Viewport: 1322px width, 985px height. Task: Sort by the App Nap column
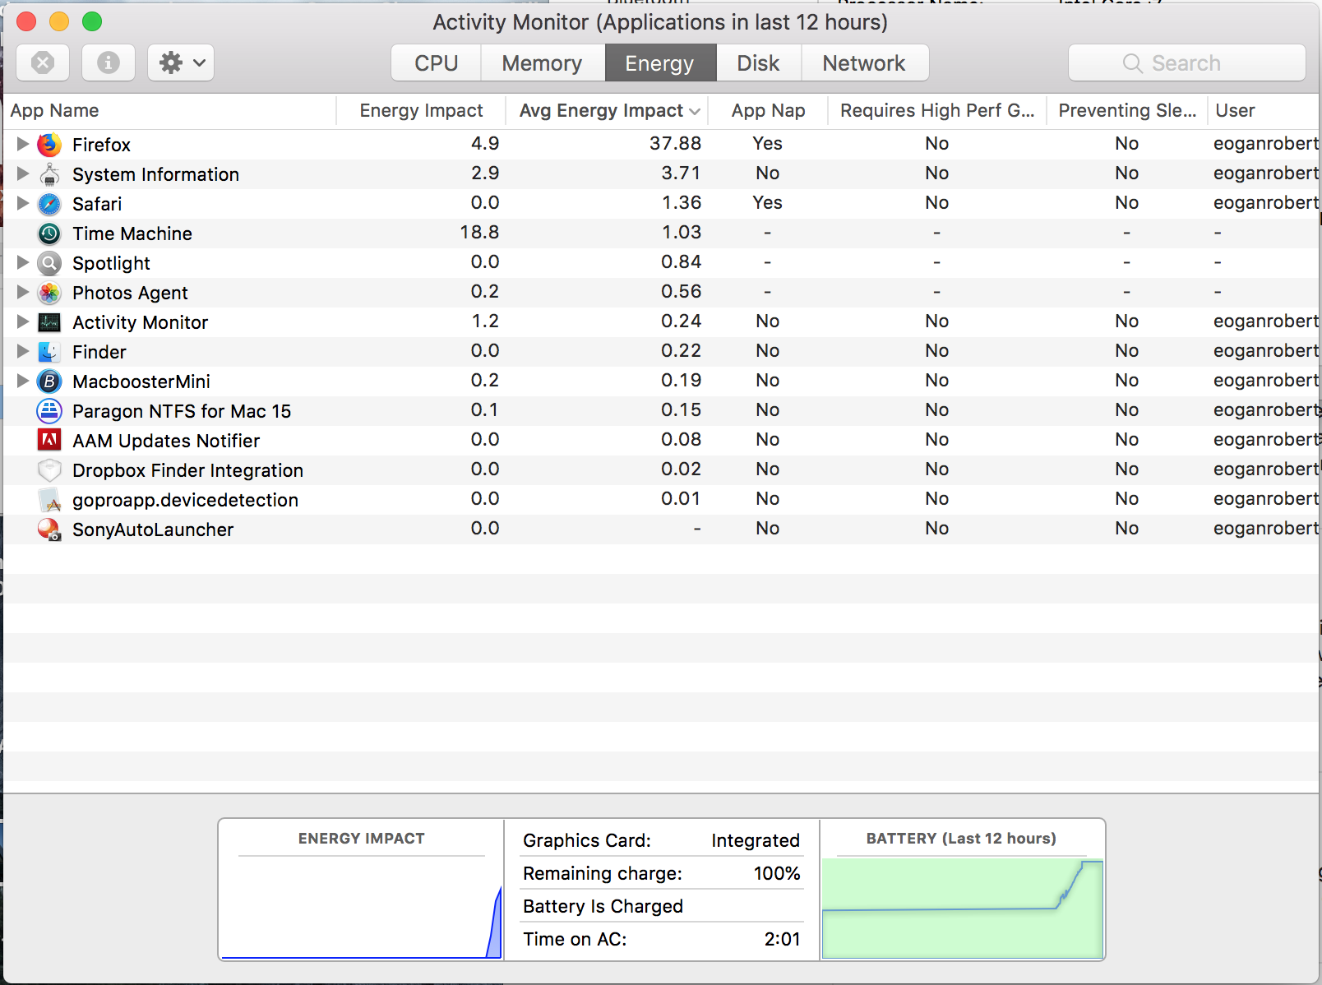768,111
